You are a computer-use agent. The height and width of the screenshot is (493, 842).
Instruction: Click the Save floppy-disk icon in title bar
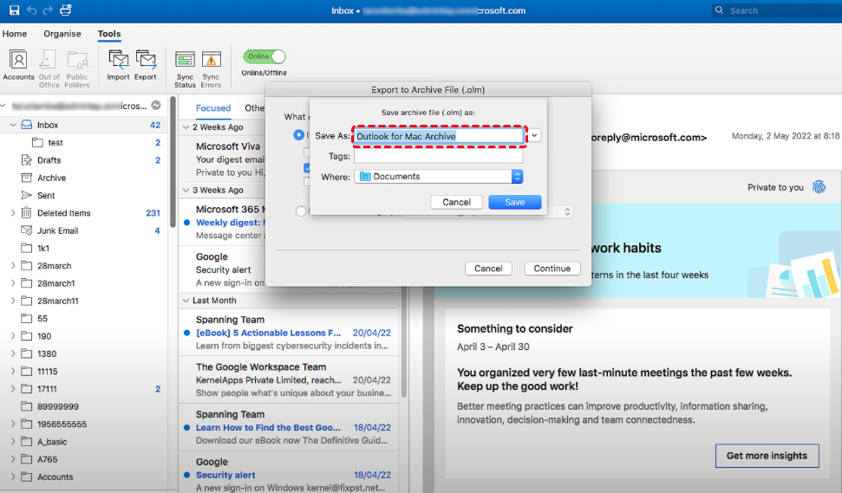point(15,10)
